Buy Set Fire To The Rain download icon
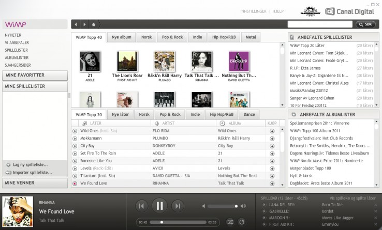The height and width of the screenshot is (230, 382). coord(272,154)
